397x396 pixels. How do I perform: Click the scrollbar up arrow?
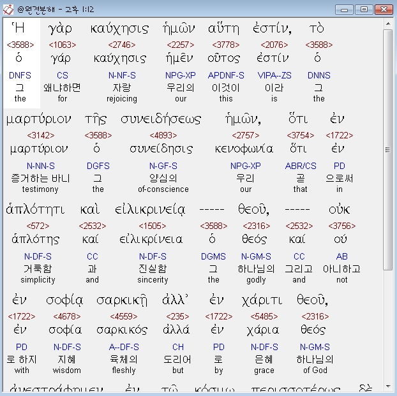click(388, 24)
